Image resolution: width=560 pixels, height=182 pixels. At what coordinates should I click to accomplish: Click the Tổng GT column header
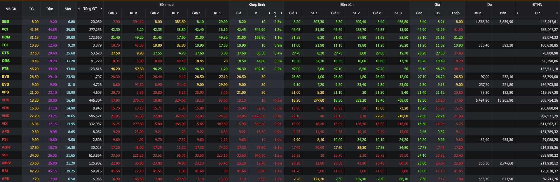pos(90,9)
